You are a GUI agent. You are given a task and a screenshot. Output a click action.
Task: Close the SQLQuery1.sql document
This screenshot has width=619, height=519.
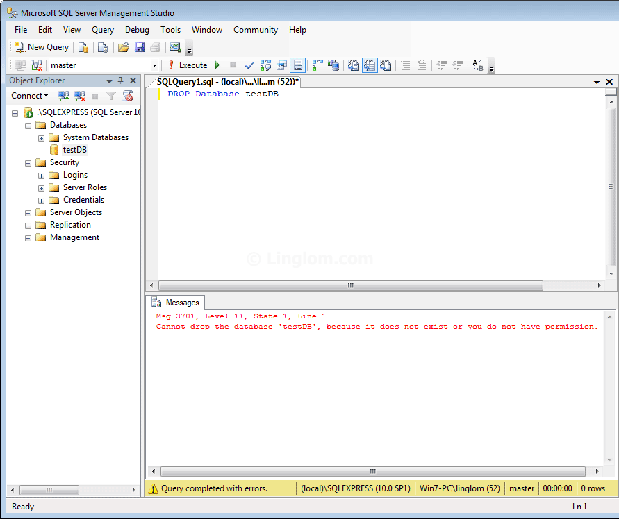609,82
